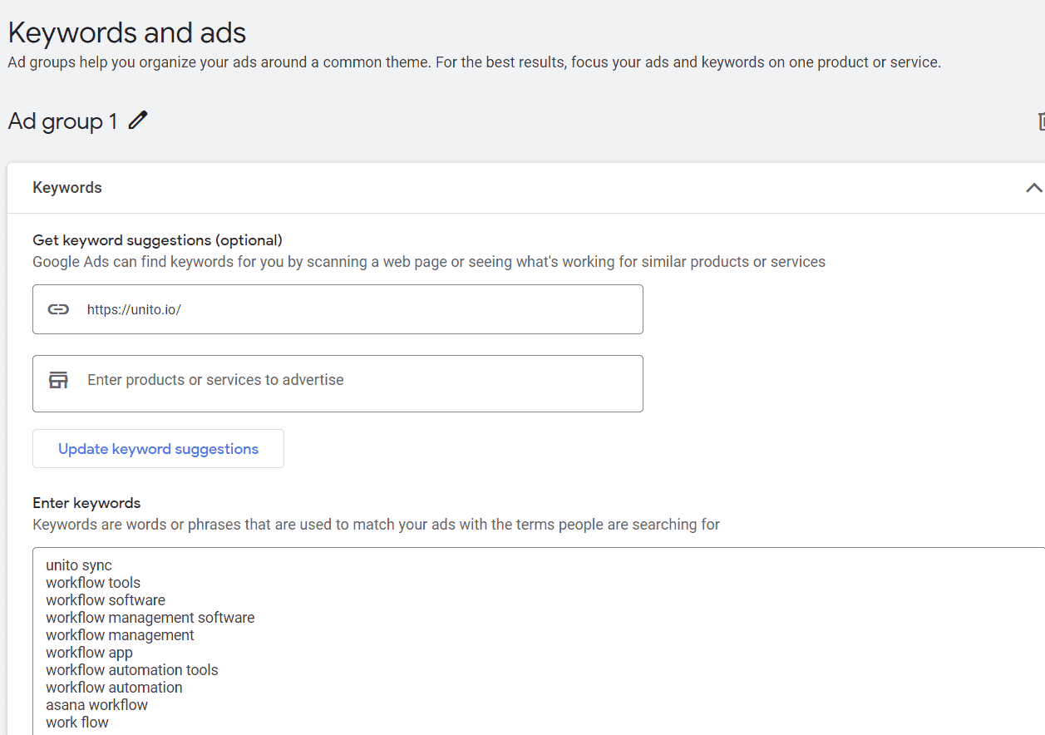Click the 'Ad group 1' title text
This screenshot has width=1045, height=735.
click(62, 121)
